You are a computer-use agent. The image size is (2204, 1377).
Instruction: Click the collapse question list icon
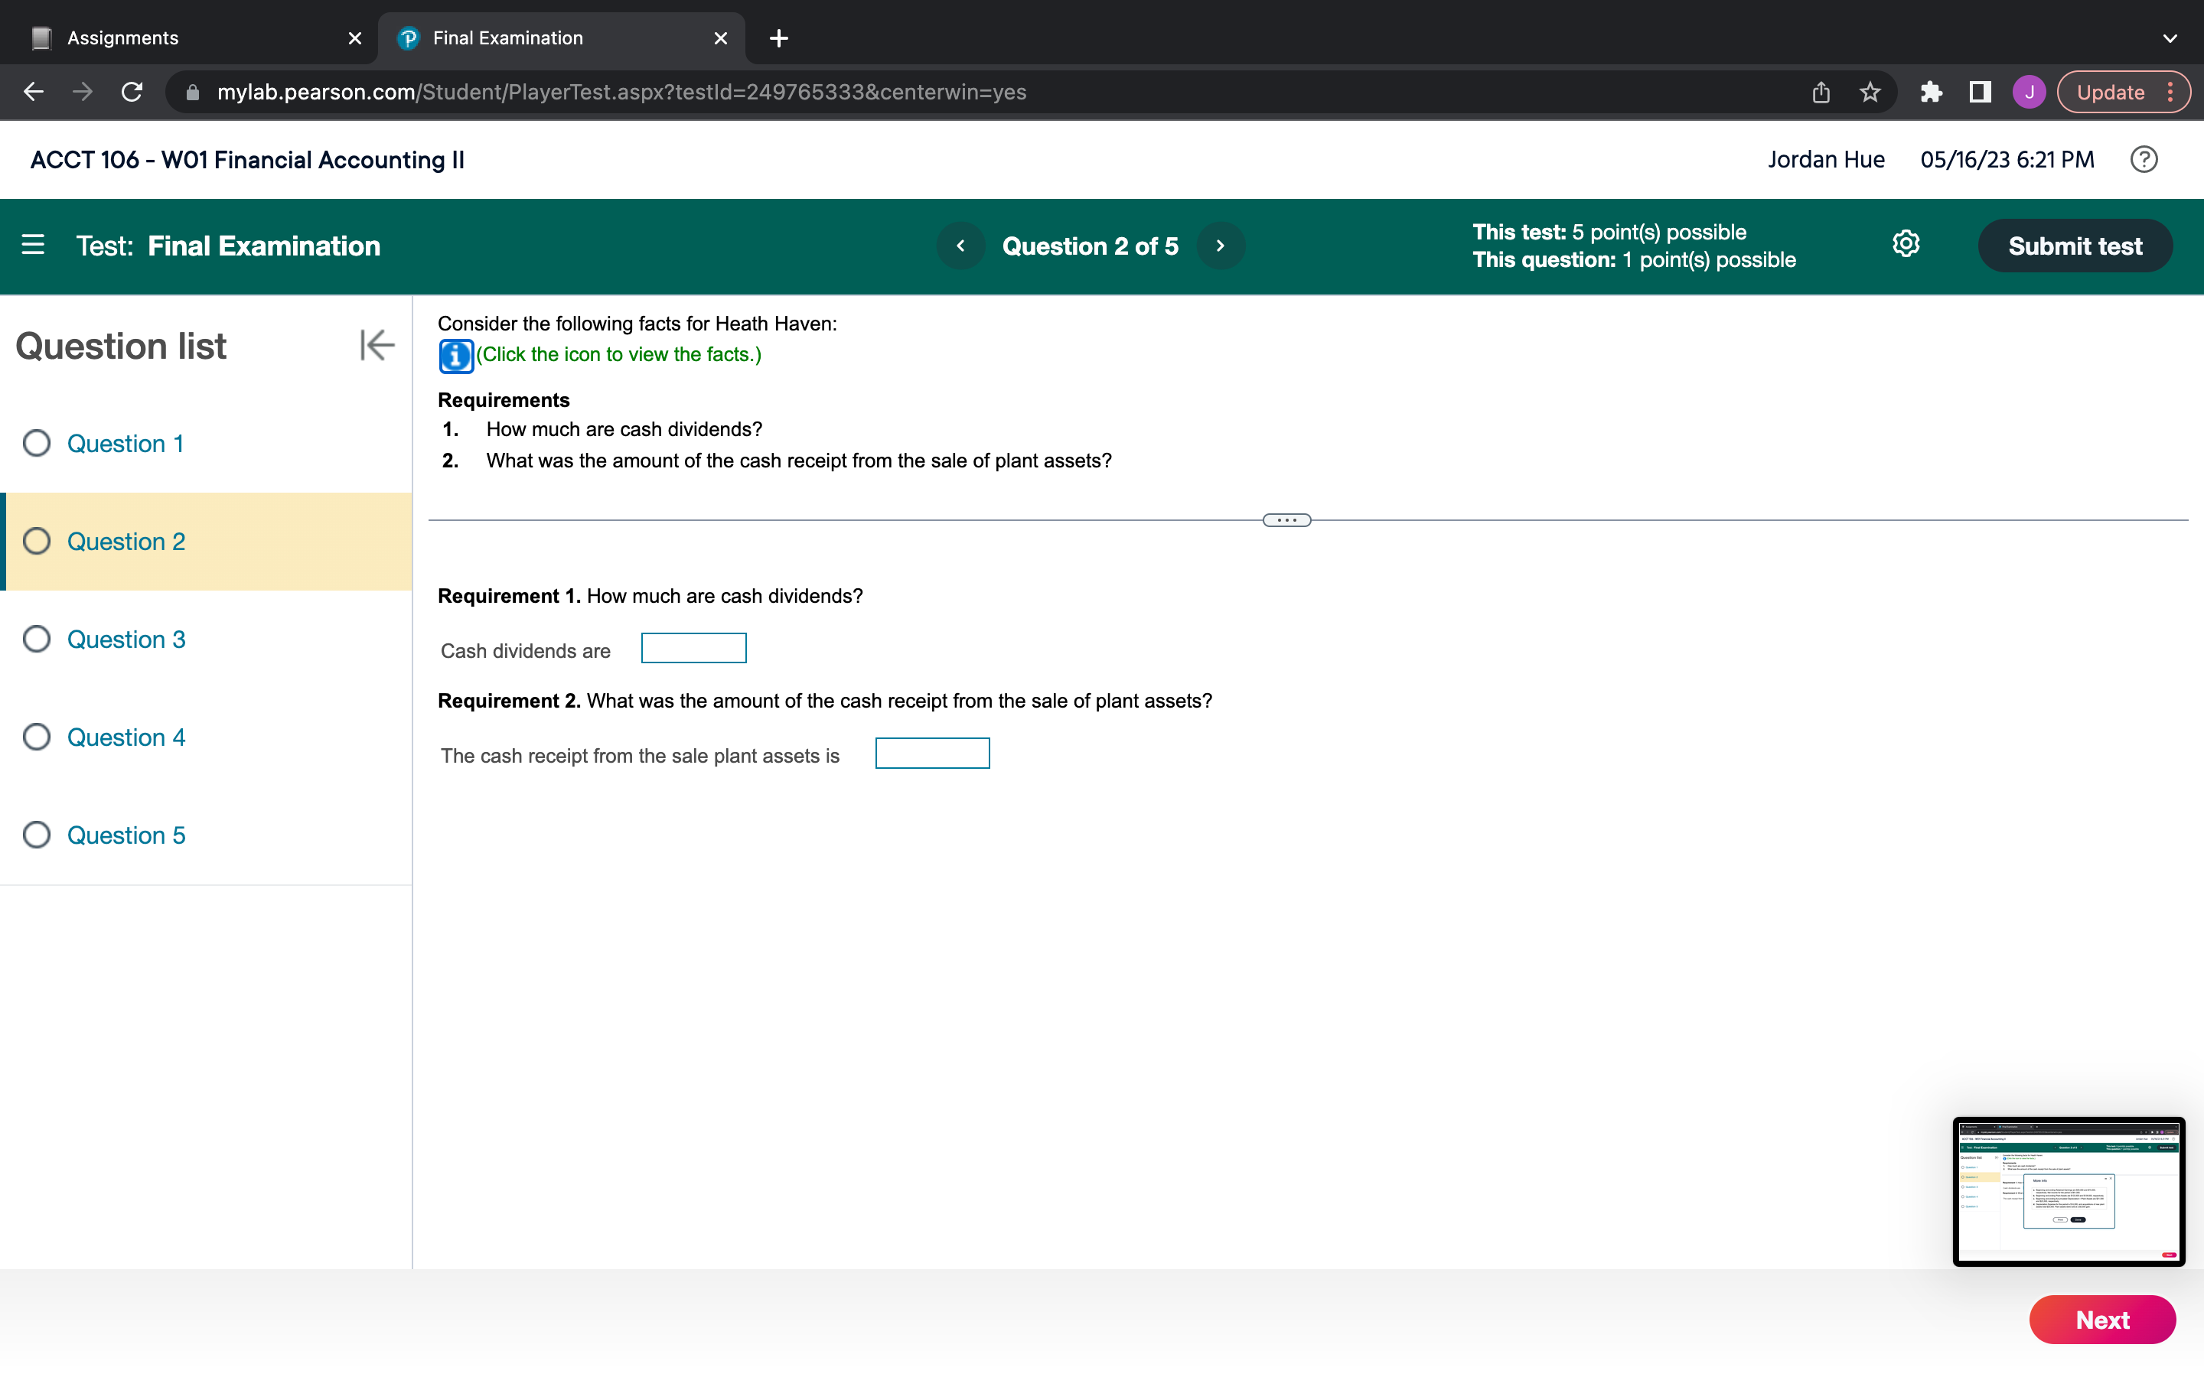(376, 346)
